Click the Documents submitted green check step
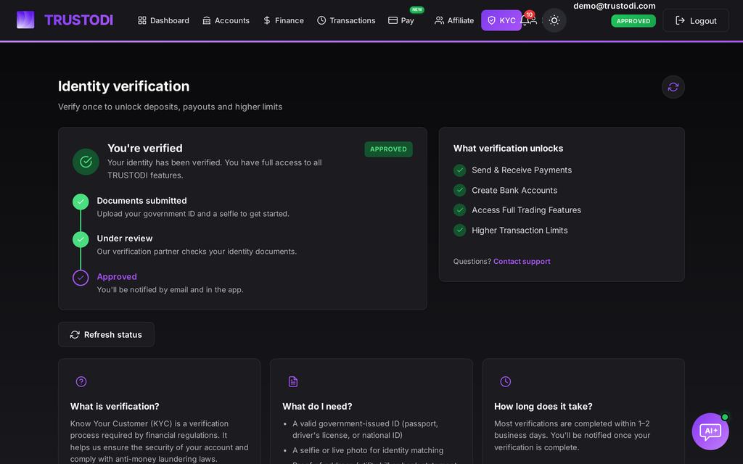This screenshot has width=743, height=464. [x=81, y=202]
